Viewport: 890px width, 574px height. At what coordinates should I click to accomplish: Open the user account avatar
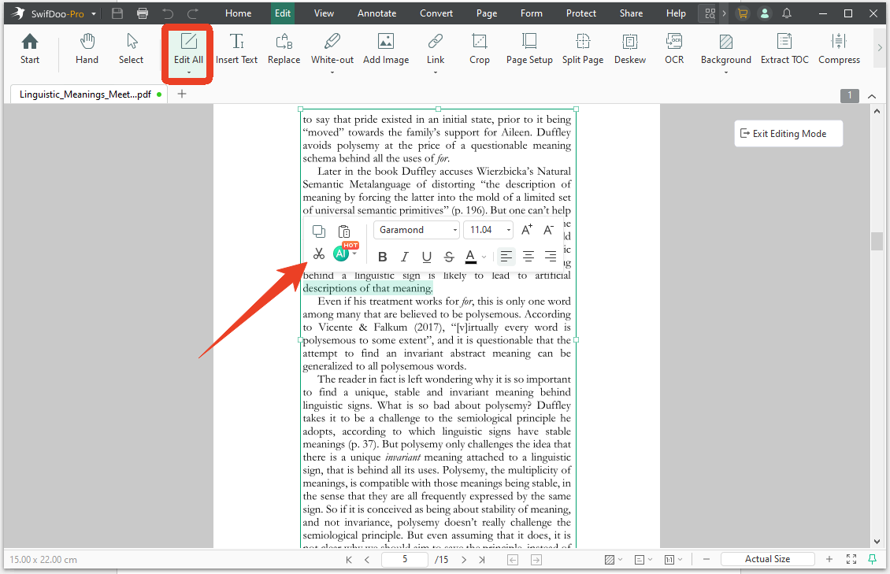765,13
